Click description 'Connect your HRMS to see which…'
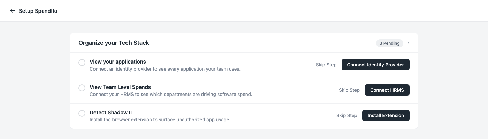This screenshot has width=488, height=139. pyautogui.click(x=171, y=95)
